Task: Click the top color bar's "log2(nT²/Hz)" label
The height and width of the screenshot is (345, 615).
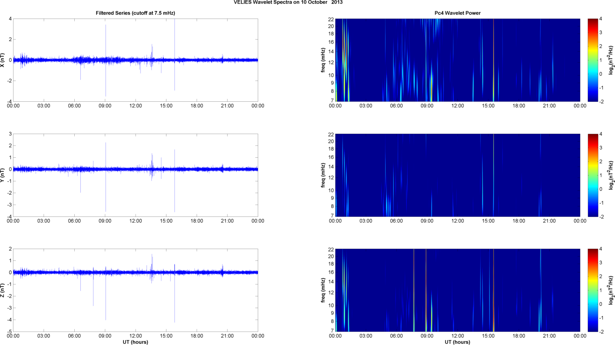Action: coord(611,60)
